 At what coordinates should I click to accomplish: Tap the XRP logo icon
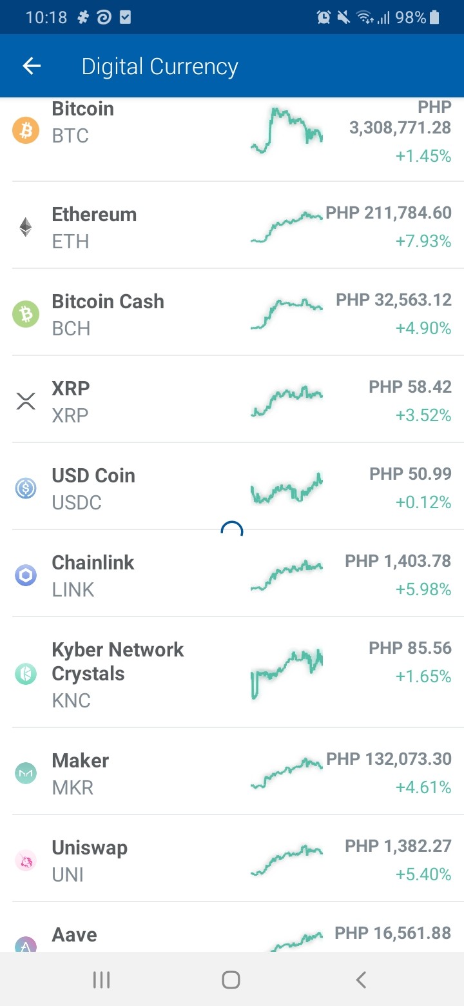click(26, 401)
